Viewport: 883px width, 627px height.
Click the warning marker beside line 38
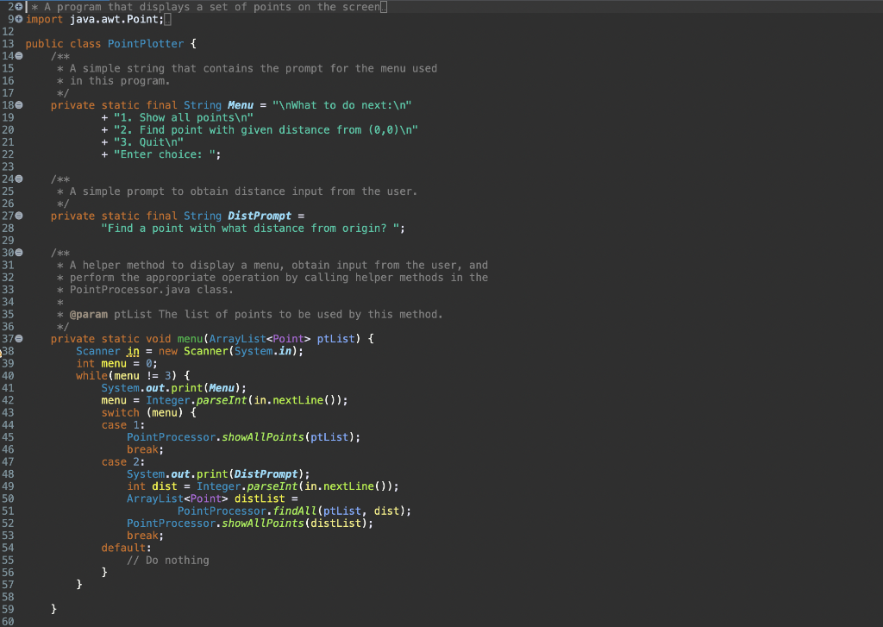click(x=1, y=352)
